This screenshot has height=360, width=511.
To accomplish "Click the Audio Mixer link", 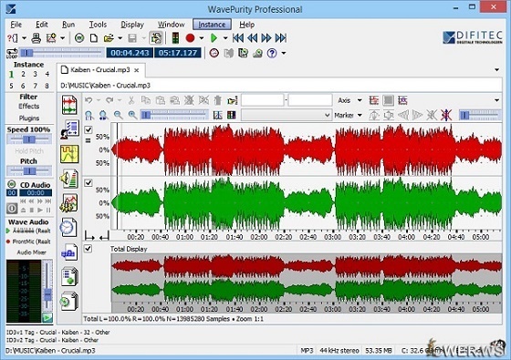I will pos(31,252).
